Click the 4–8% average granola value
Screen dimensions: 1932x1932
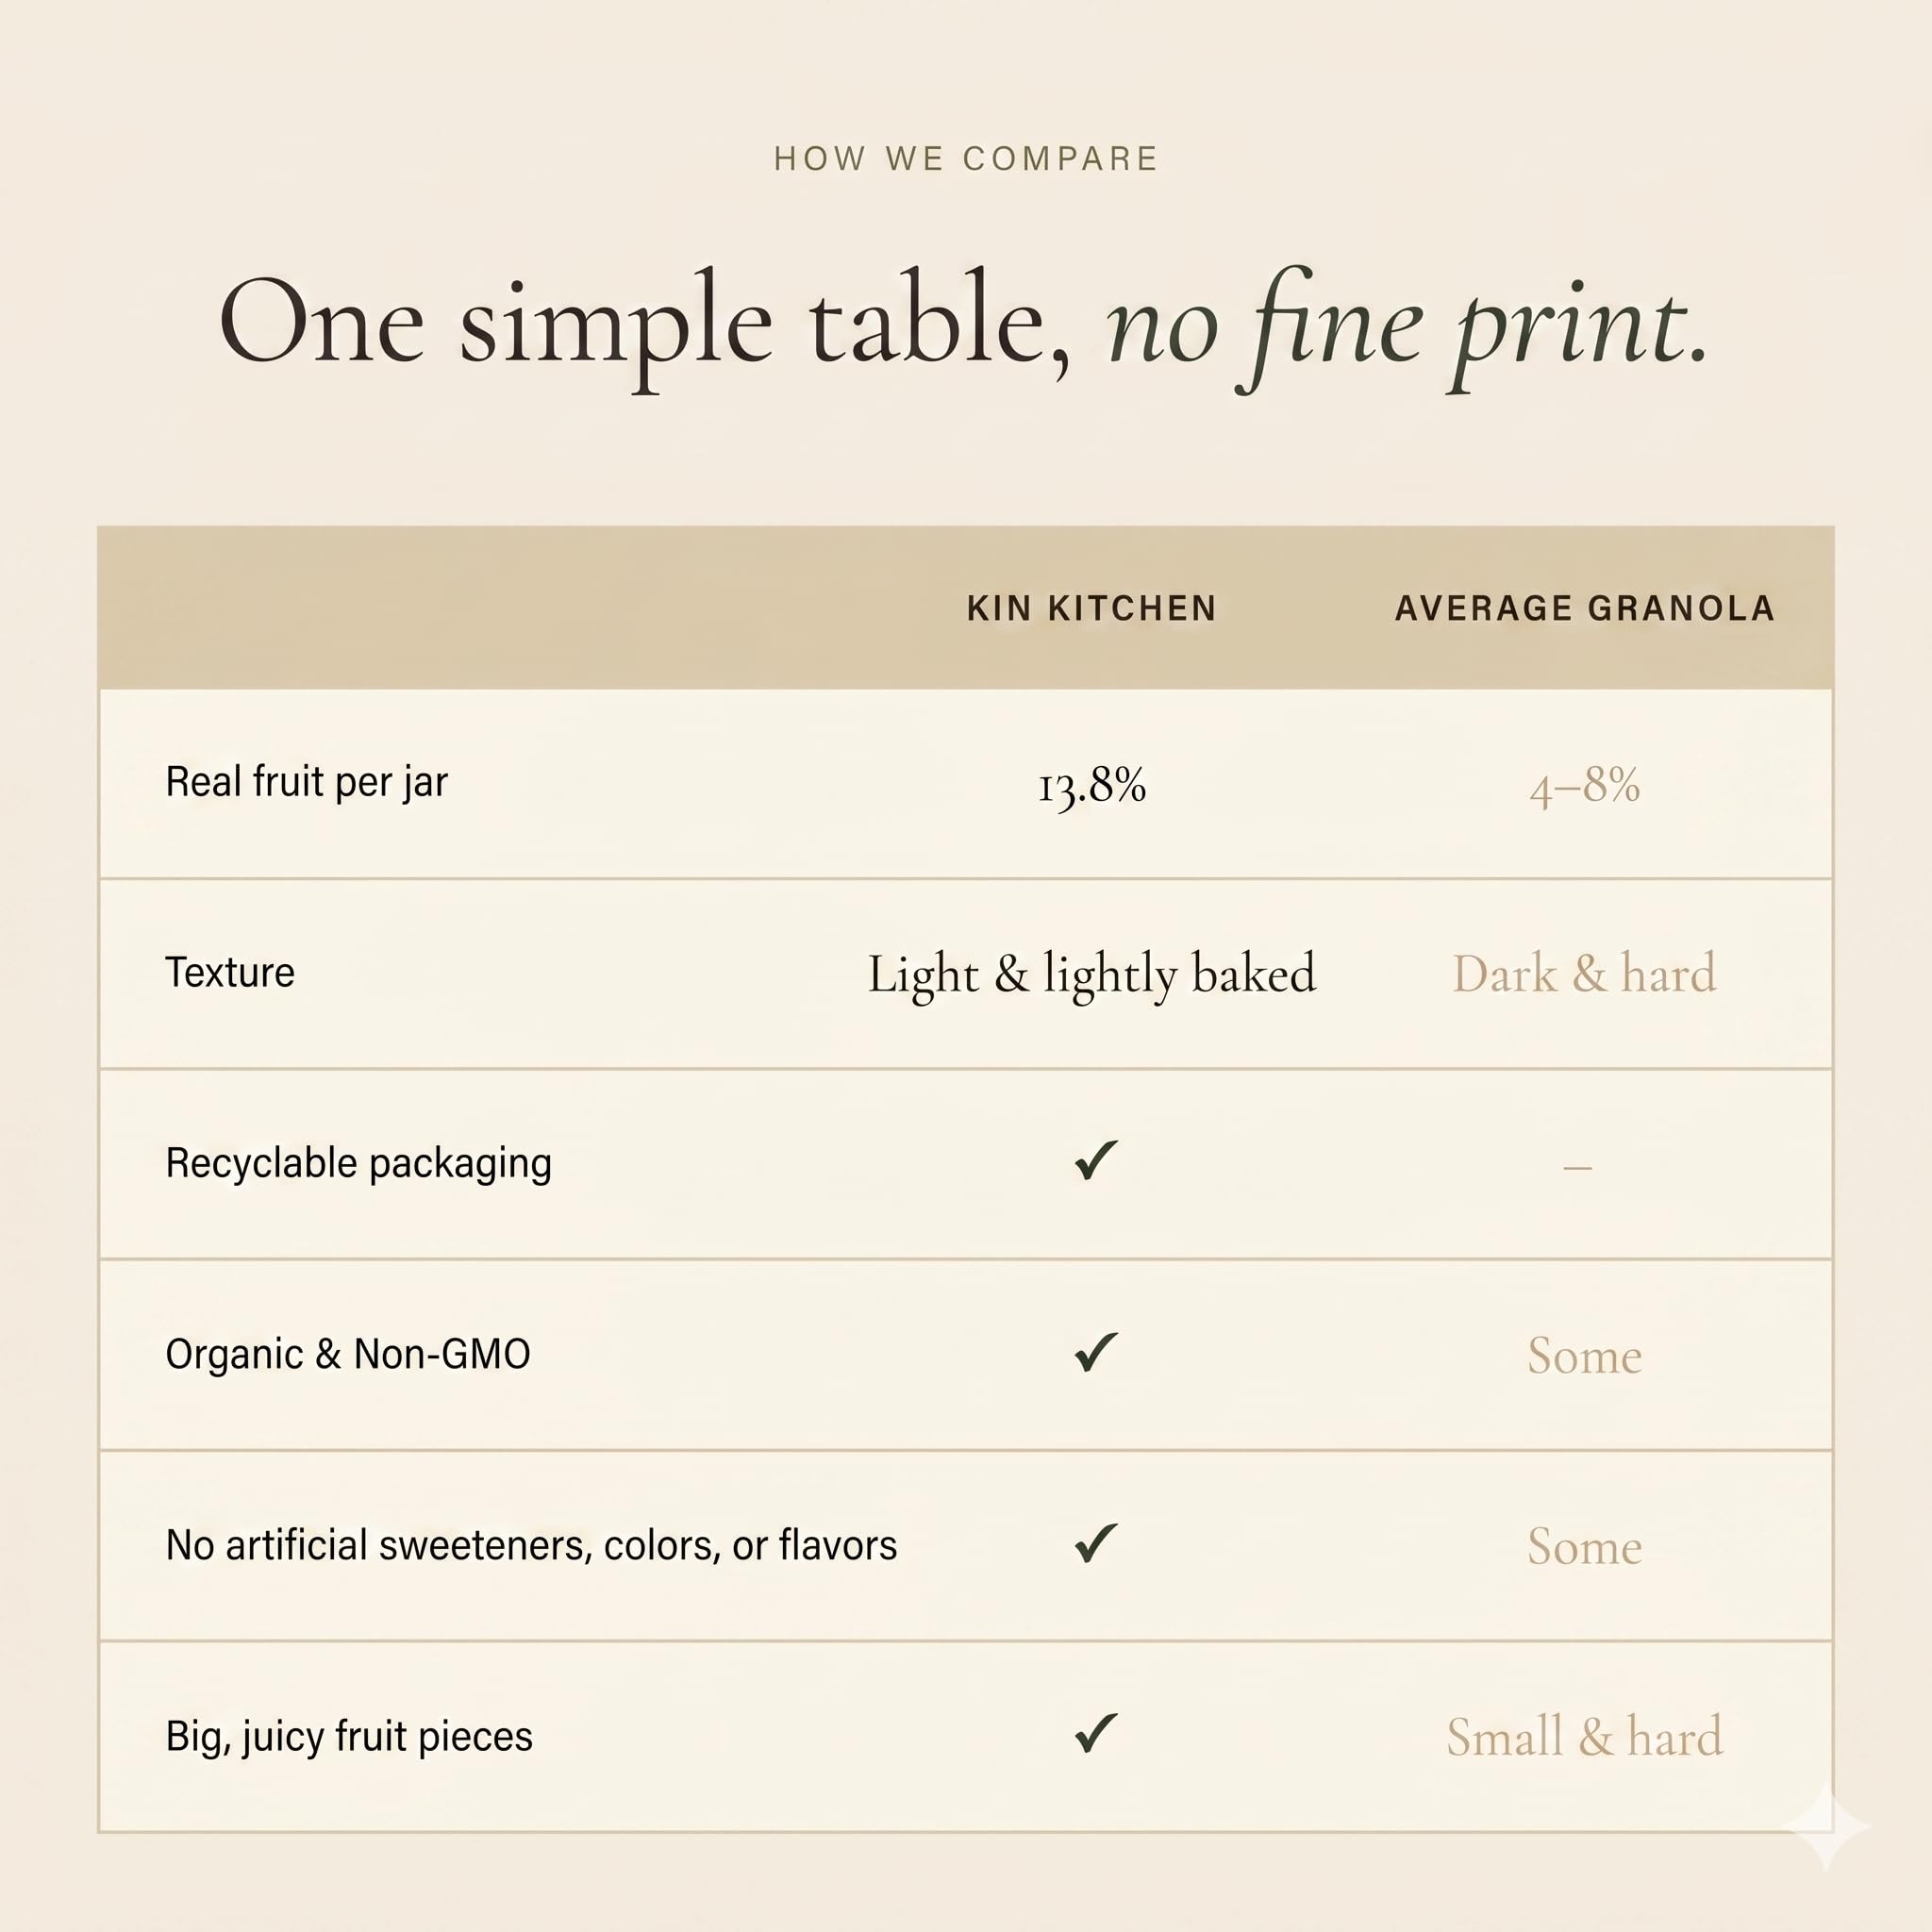(1585, 786)
